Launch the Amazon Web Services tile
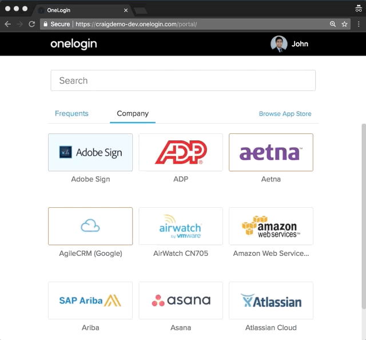This screenshot has width=366, height=340. click(x=271, y=226)
